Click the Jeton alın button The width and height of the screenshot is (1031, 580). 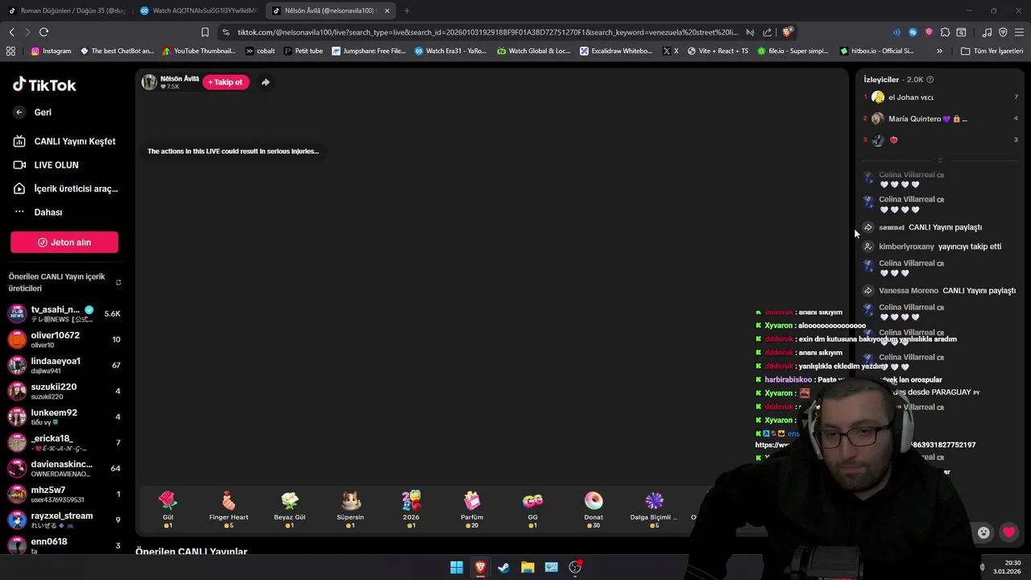pos(64,242)
